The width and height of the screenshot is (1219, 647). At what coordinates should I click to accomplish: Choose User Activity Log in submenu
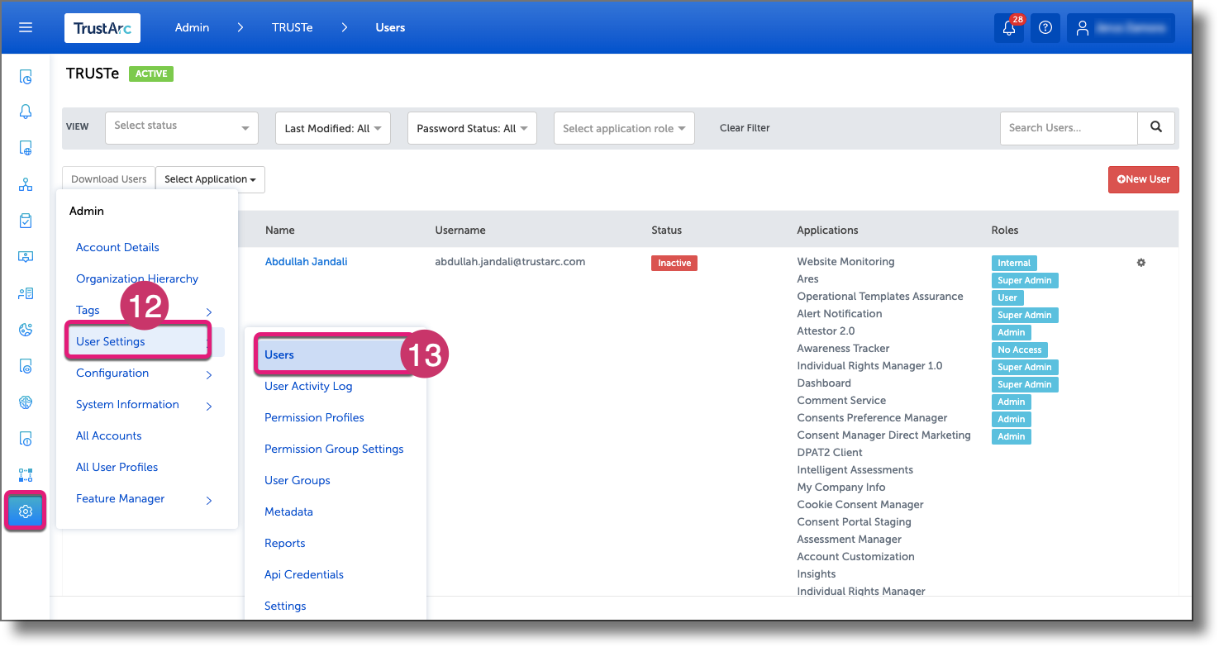(308, 386)
